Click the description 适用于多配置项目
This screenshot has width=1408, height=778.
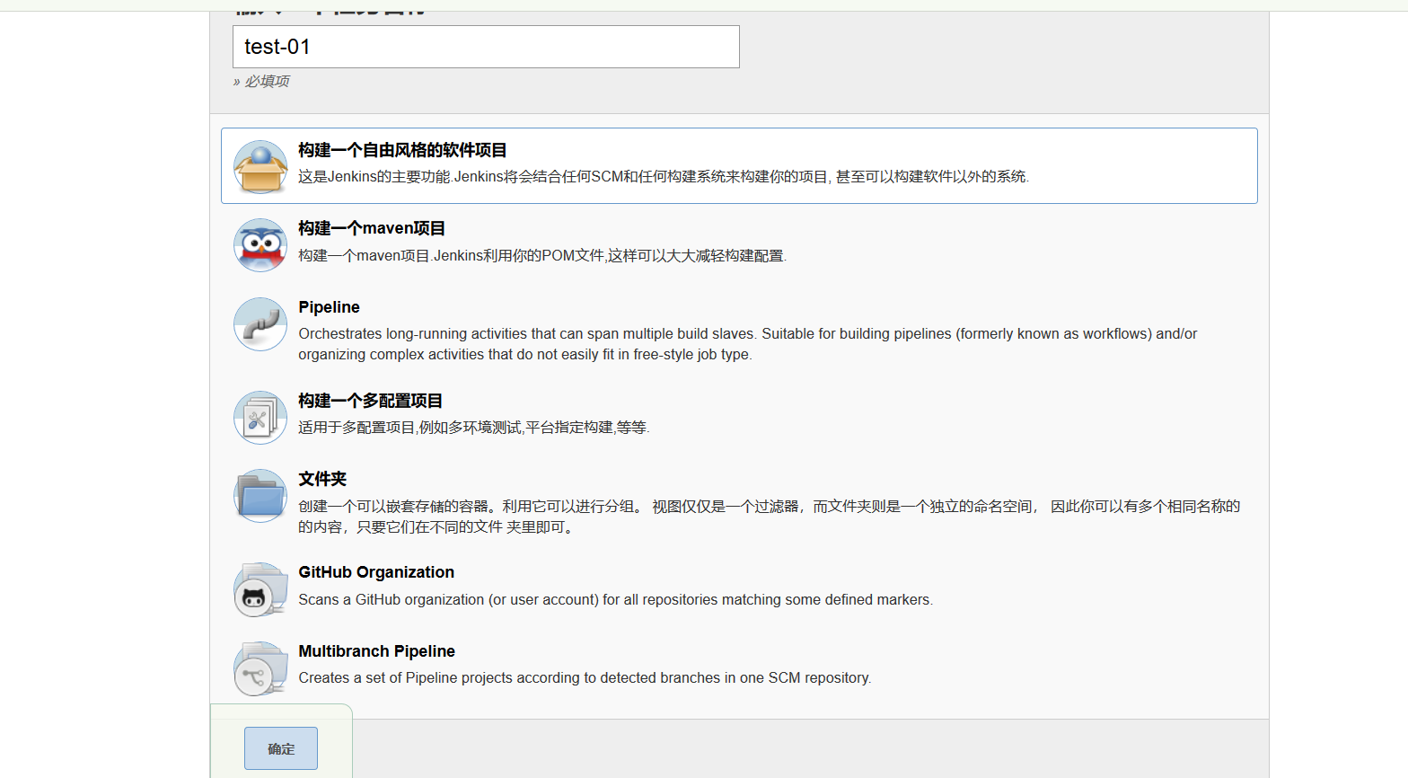coord(474,428)
